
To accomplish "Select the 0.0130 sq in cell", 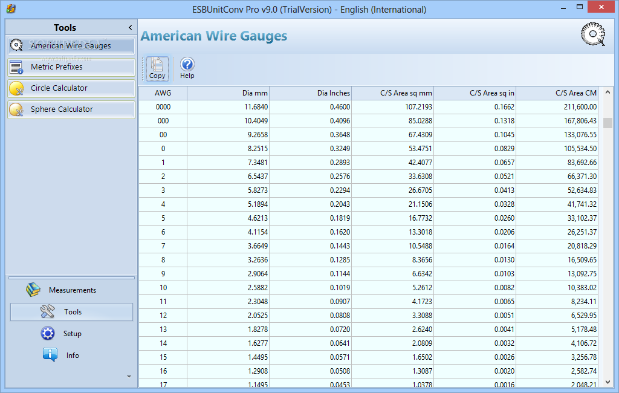I will (475, 260).
